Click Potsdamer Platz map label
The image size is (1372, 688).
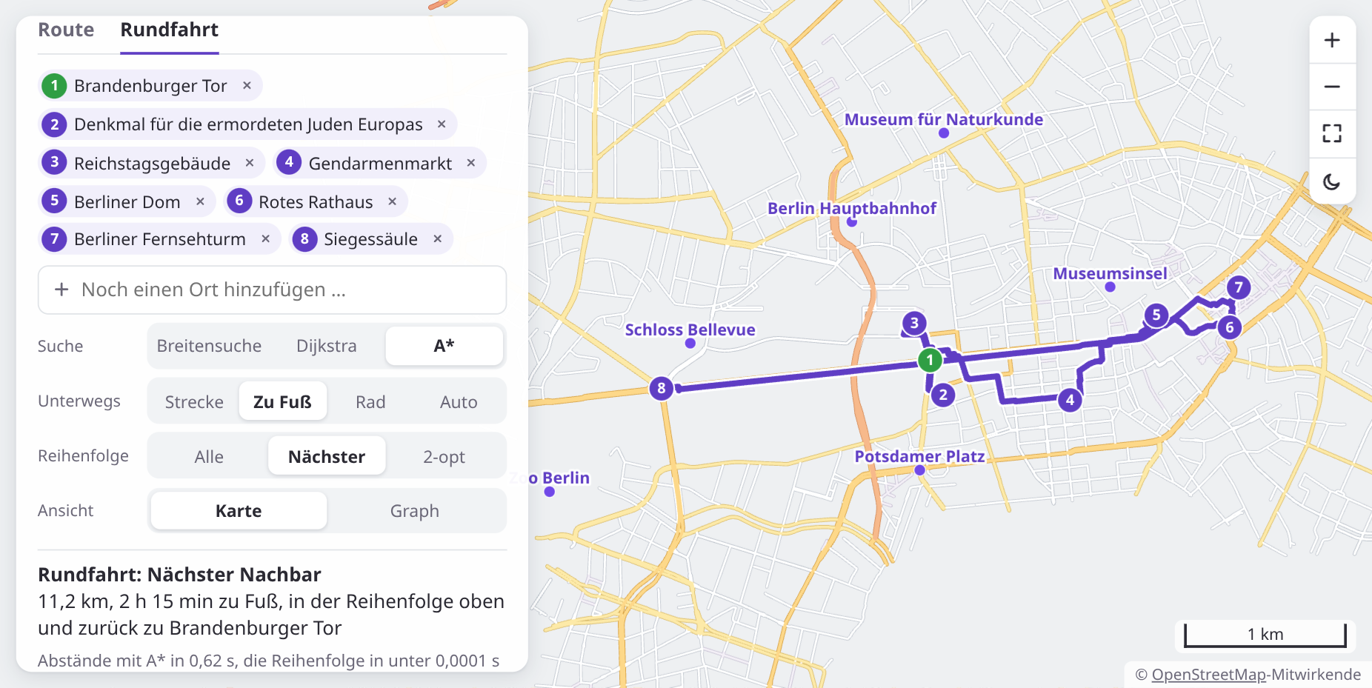[x=919, y=456]
